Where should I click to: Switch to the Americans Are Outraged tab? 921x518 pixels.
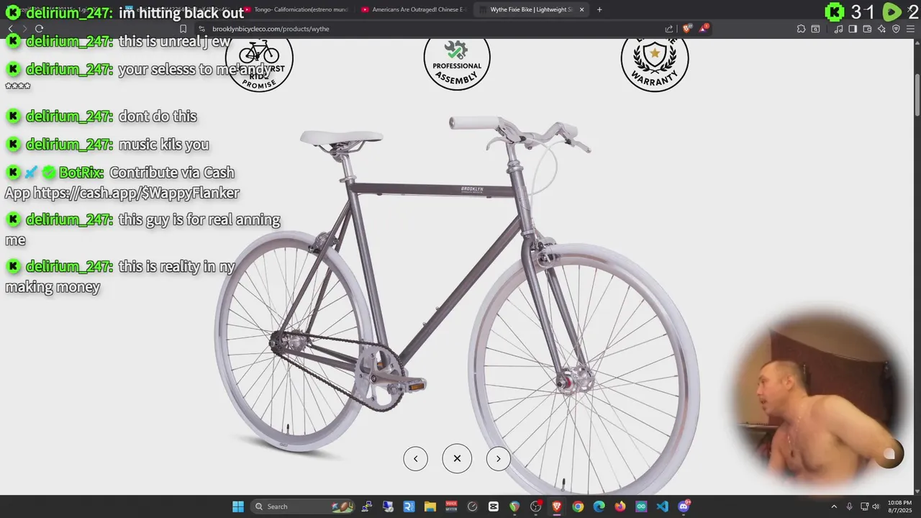pyautogui.click(x=414, y=9)
